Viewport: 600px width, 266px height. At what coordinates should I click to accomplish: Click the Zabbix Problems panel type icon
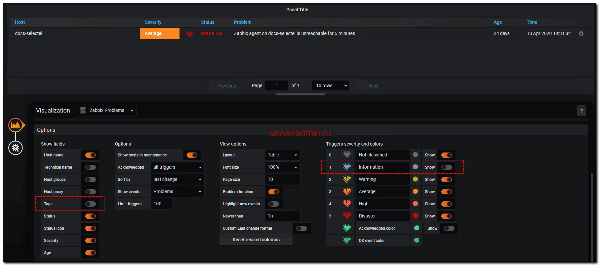coord(83,111)
